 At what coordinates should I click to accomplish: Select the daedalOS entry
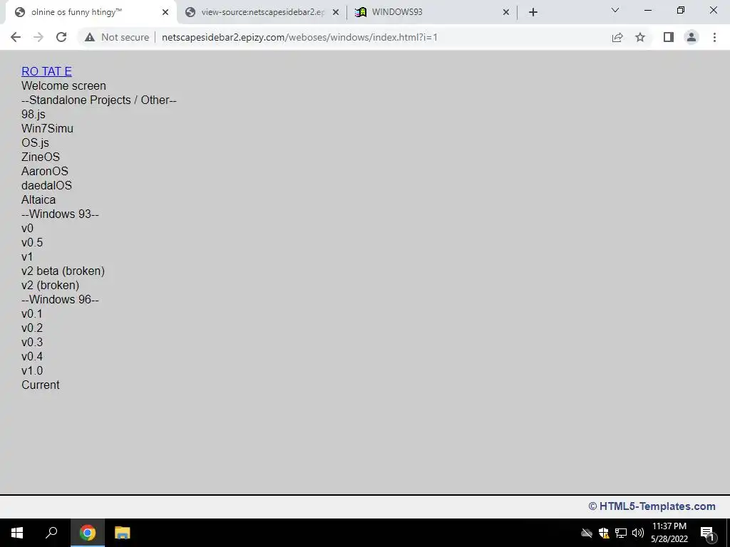pos(46,185)
